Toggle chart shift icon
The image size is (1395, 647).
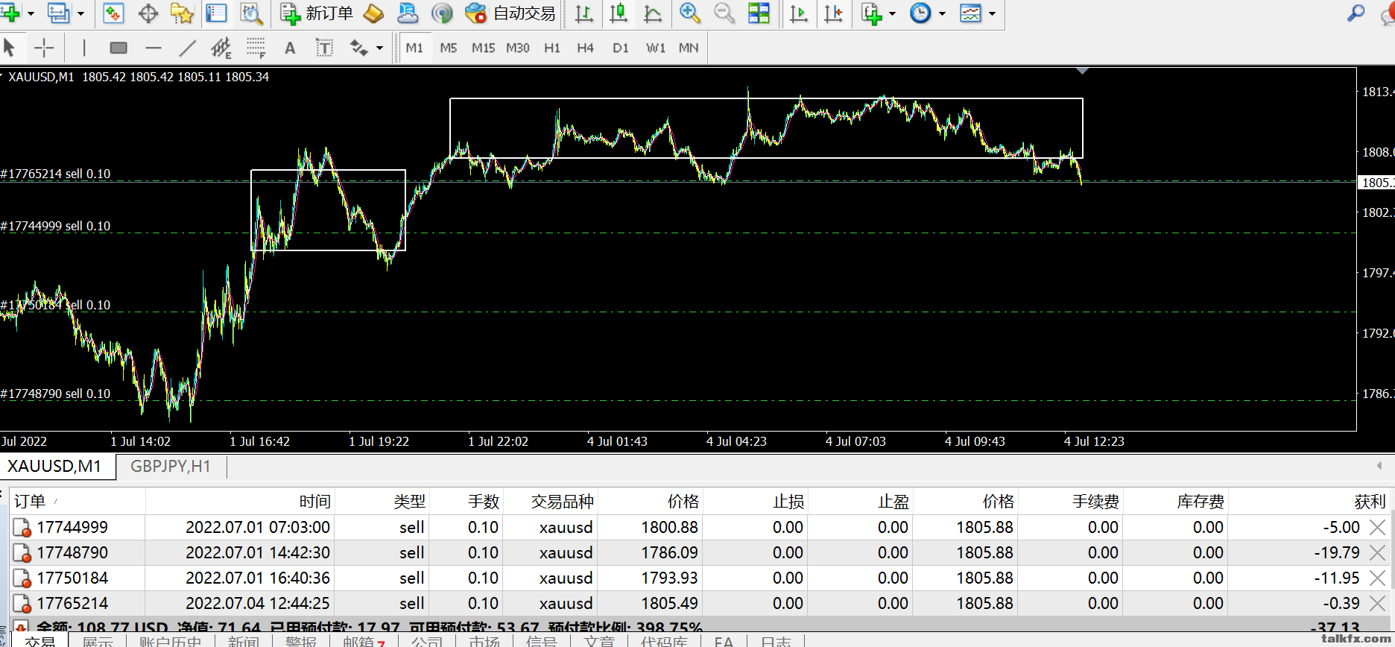(833, 13)
